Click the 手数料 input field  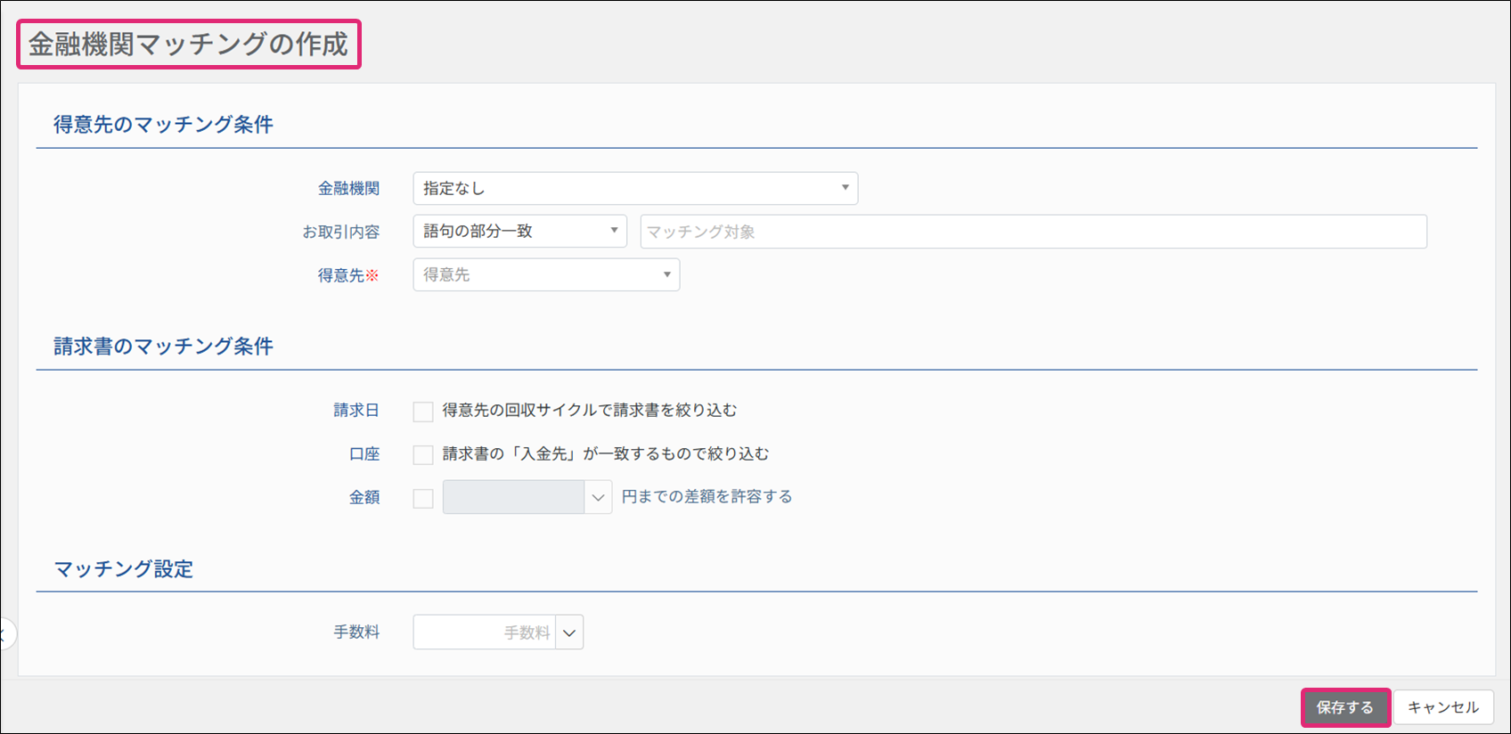coord(484,632)
